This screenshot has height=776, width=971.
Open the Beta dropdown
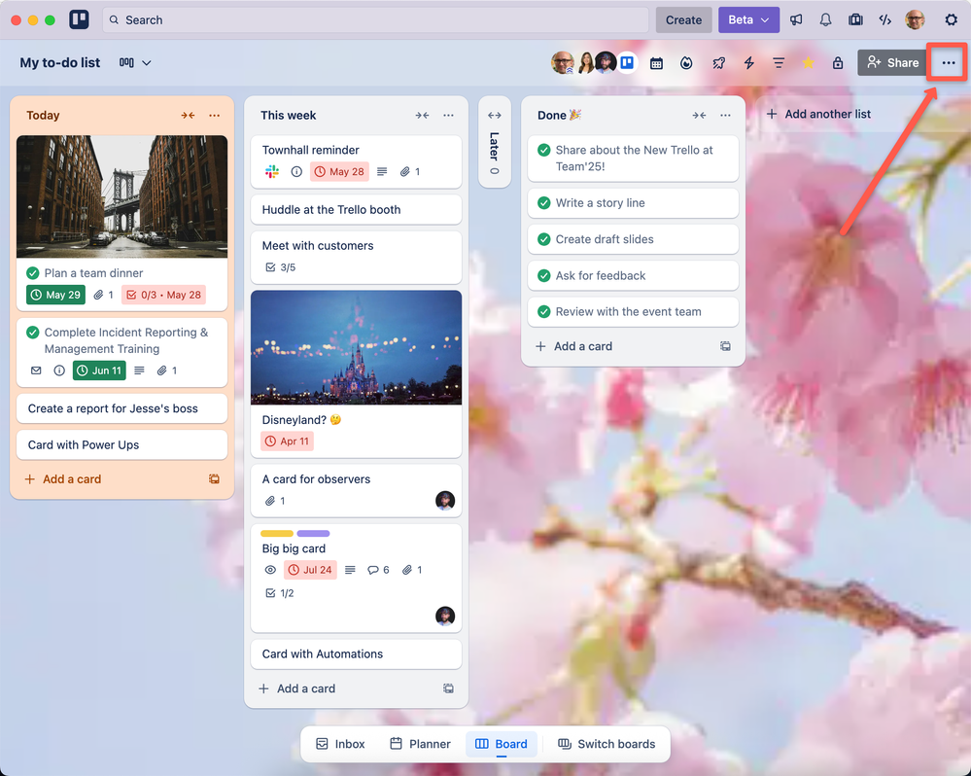pos(748,19)
